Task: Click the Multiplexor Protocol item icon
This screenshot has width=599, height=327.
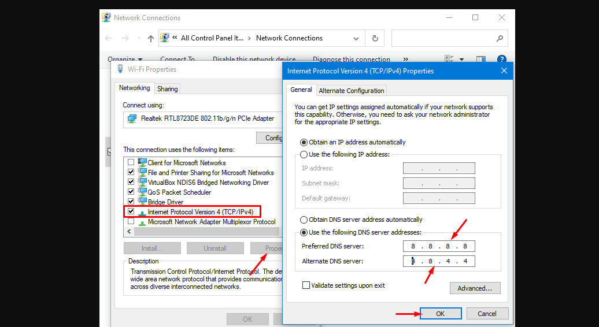Action: pos(142,222)
